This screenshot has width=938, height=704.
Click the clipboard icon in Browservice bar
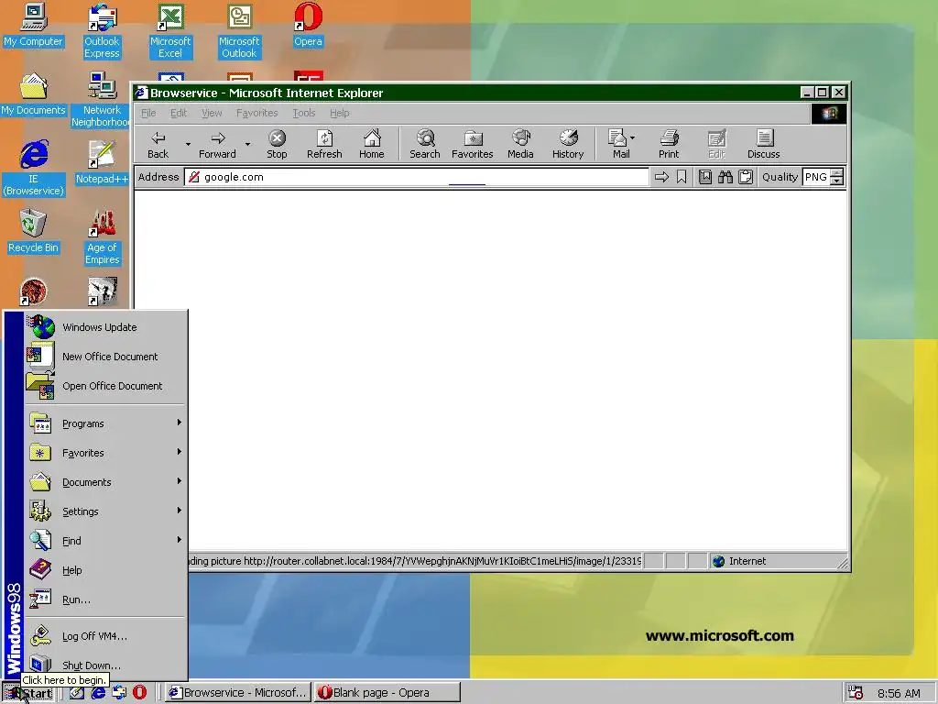[x=746, y=177]
